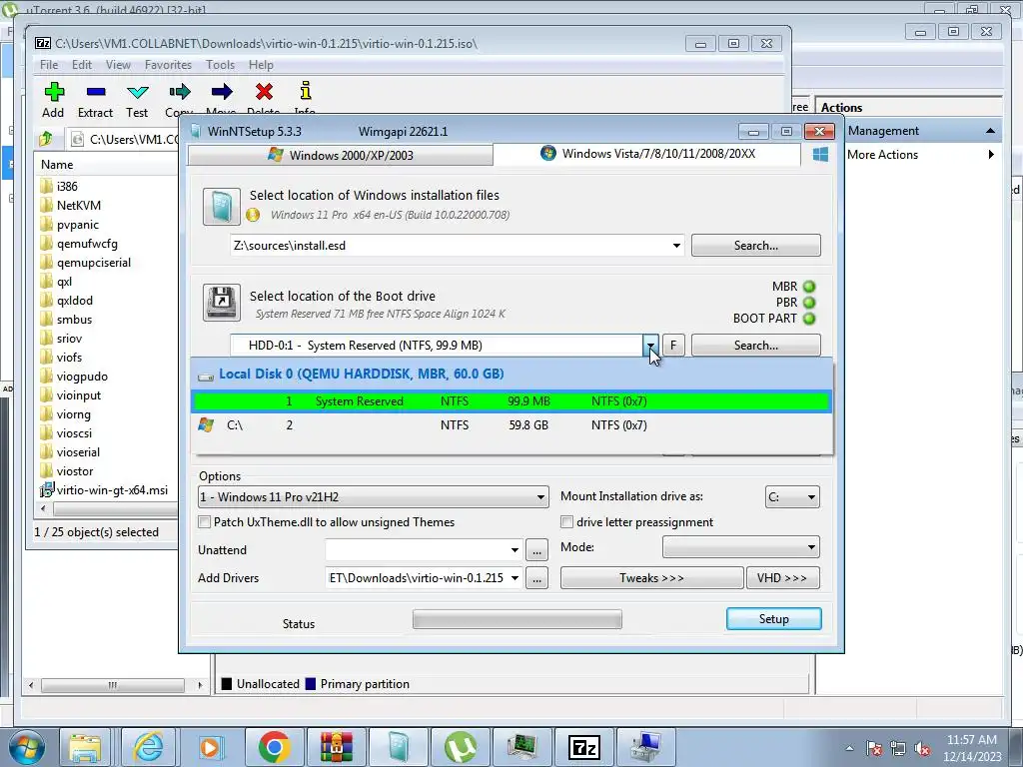The height and width of the screenshot is (767, 1023).
Task: Expand the install.esd source path dropdown
Action: point(676,246)
